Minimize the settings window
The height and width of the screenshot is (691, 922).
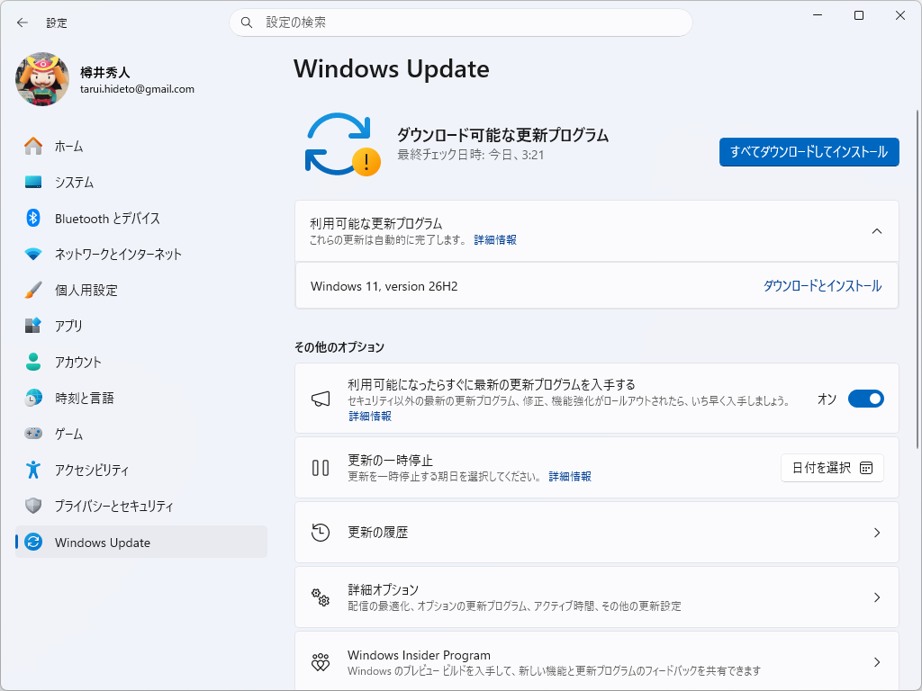click(x=818, y=15)
